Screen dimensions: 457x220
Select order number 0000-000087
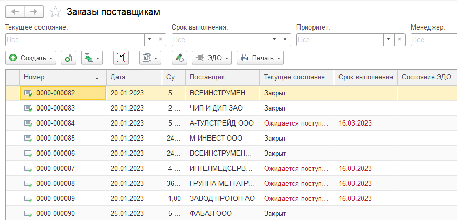click(56, 168)
